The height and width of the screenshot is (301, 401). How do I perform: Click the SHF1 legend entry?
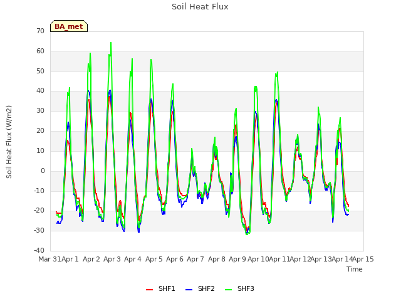(x=160, y=288)
